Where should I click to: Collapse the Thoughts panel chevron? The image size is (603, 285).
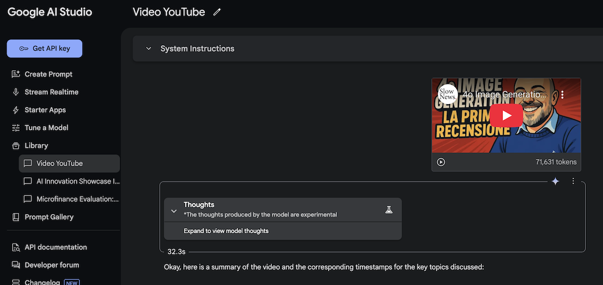(x=174, y=211)
